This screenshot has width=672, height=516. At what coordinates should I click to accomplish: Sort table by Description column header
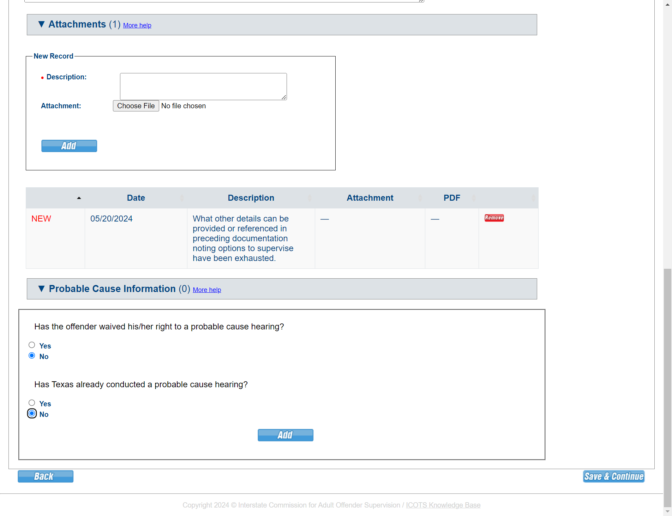(251, 198)
